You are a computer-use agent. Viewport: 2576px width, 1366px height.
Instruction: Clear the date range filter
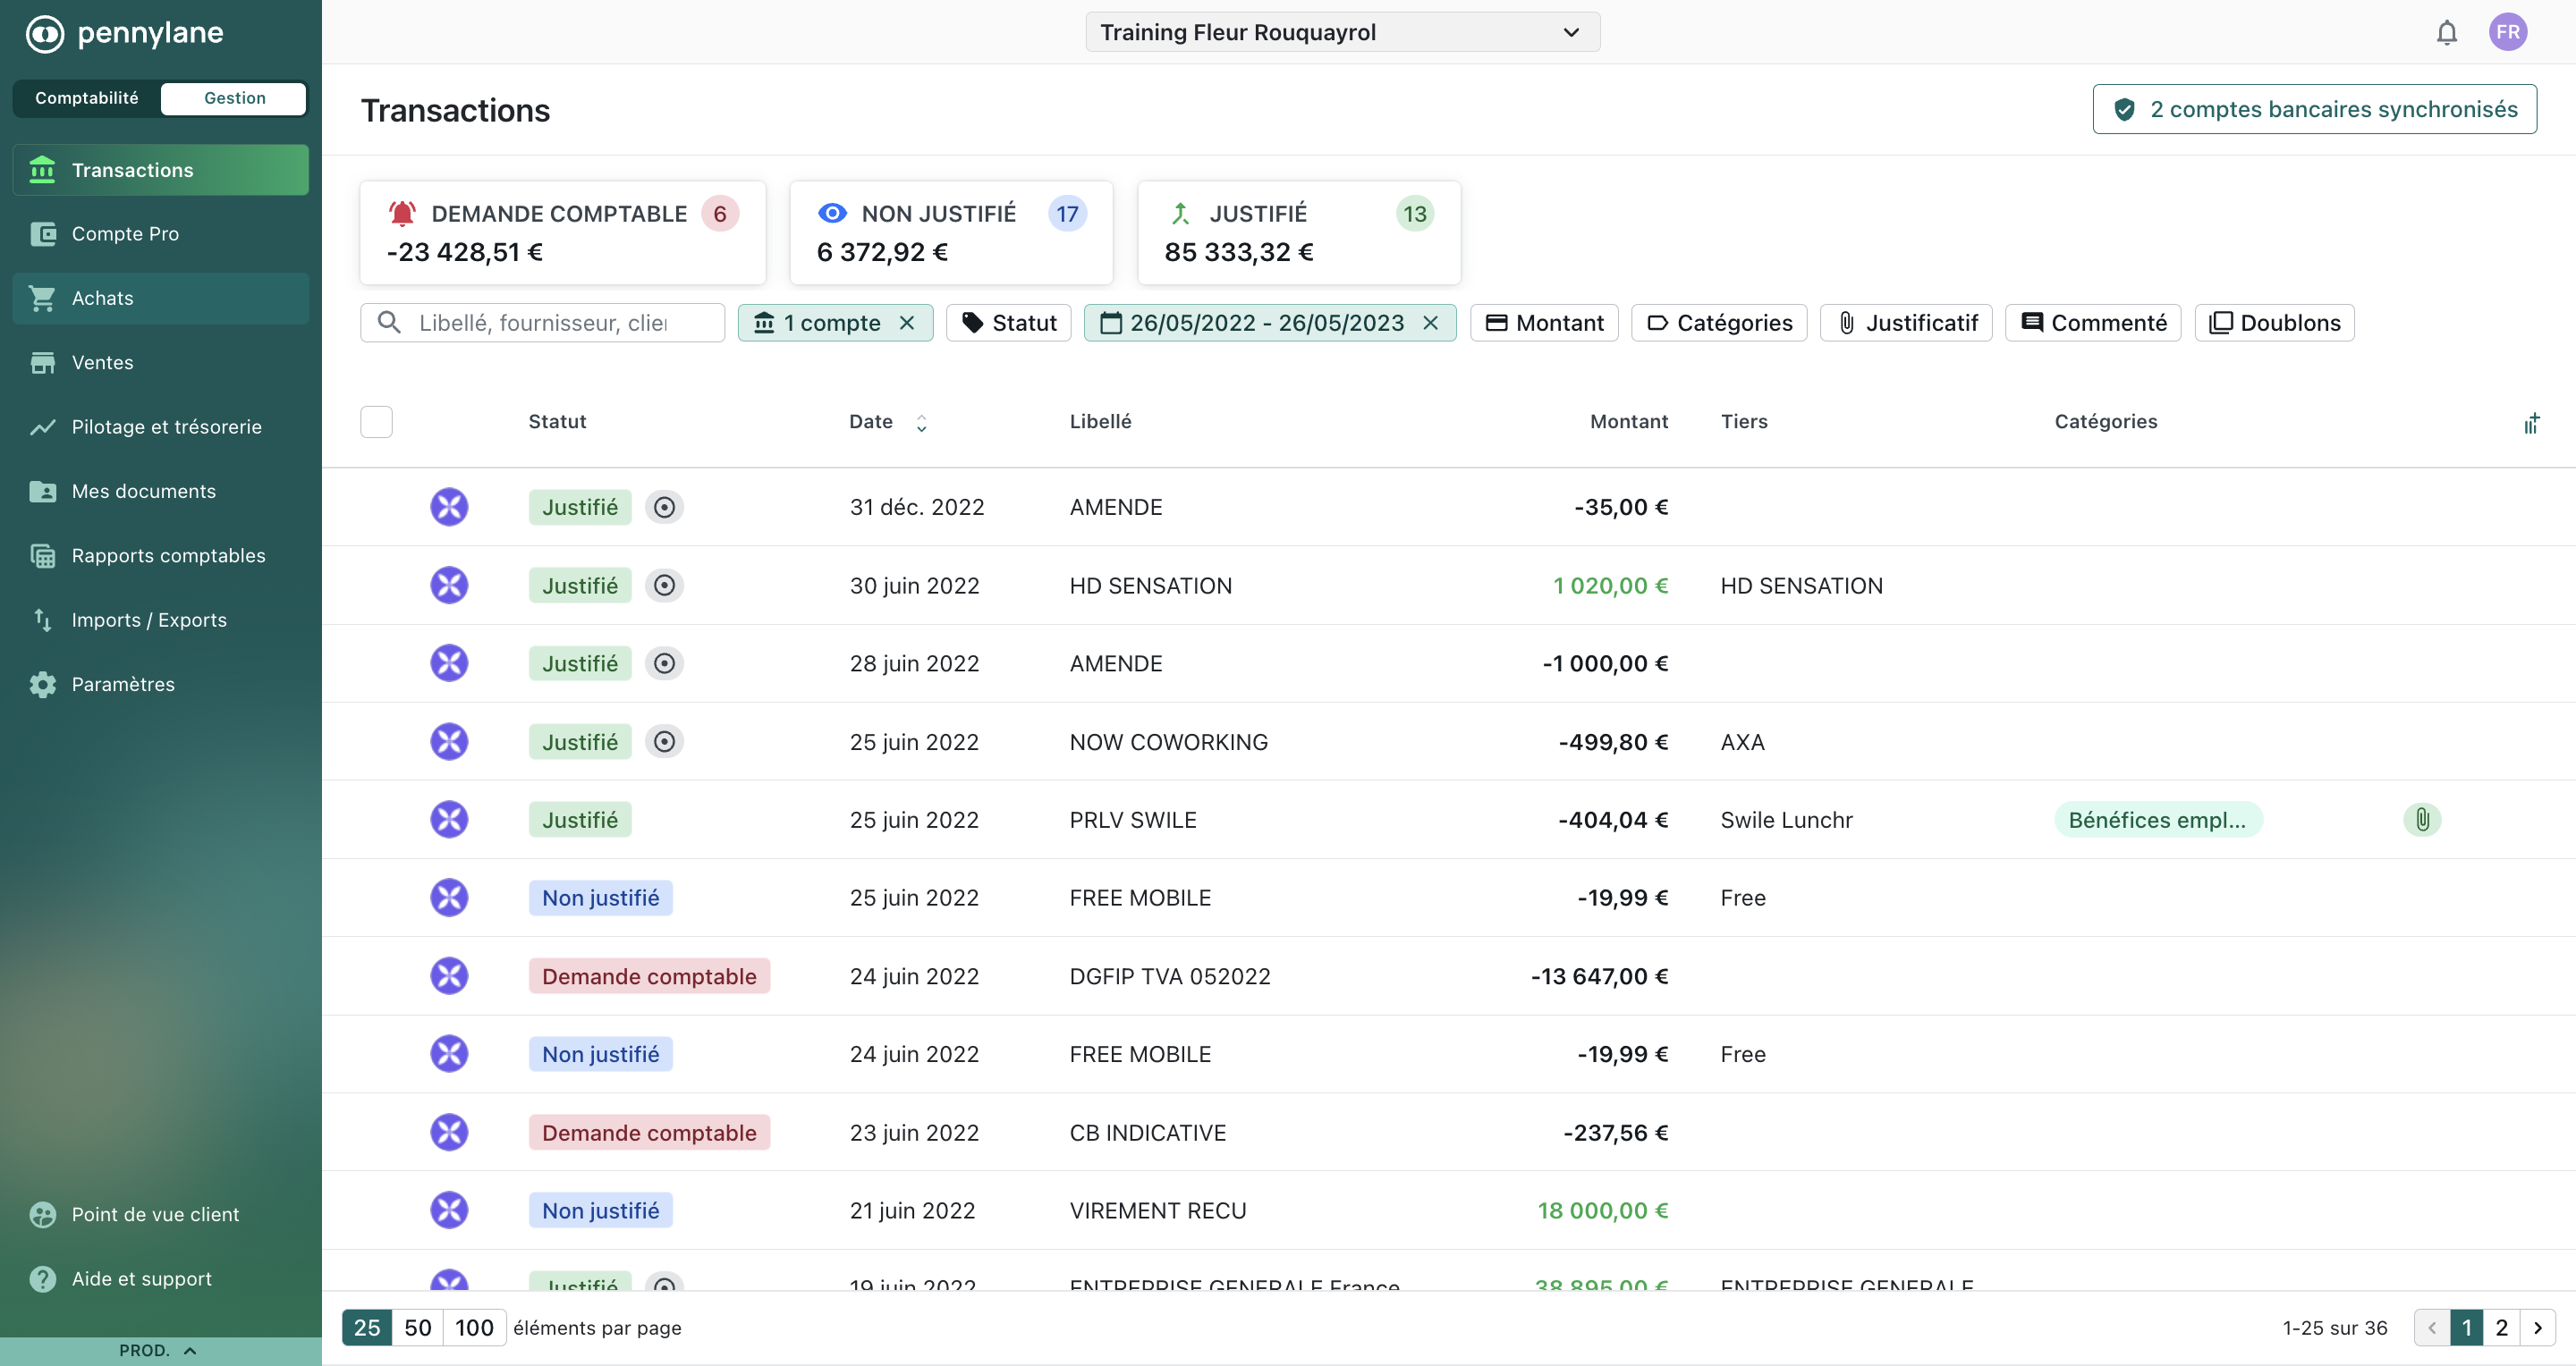tap(1430, 323)
